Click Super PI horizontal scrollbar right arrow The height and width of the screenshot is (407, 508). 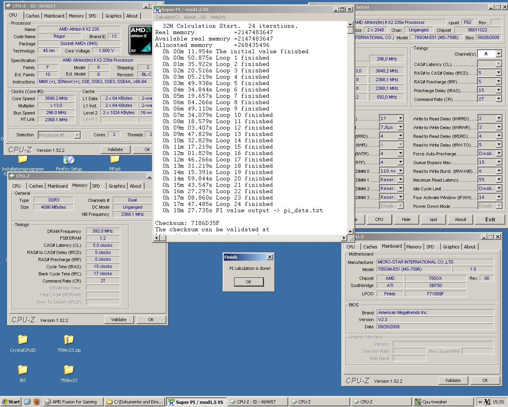point(344,238)
